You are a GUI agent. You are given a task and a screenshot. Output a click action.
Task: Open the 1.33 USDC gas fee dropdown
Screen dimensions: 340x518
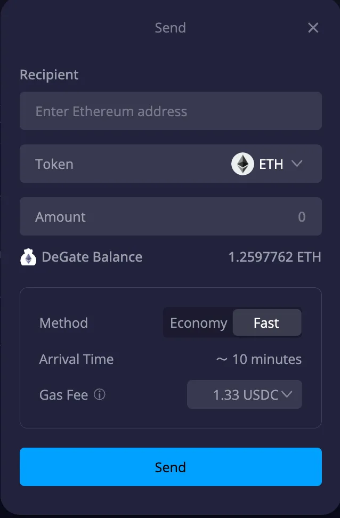245,394
